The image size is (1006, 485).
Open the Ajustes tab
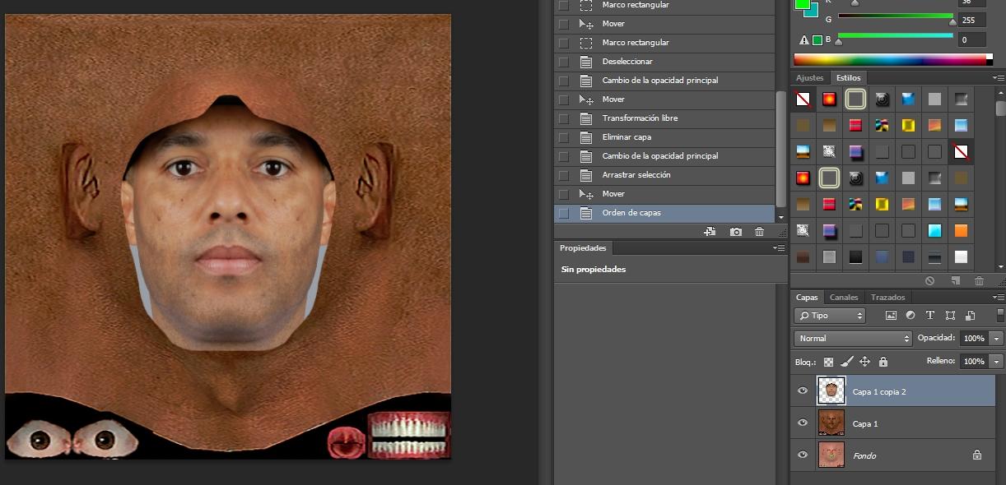pyautogui.click(x=809, y=78)
